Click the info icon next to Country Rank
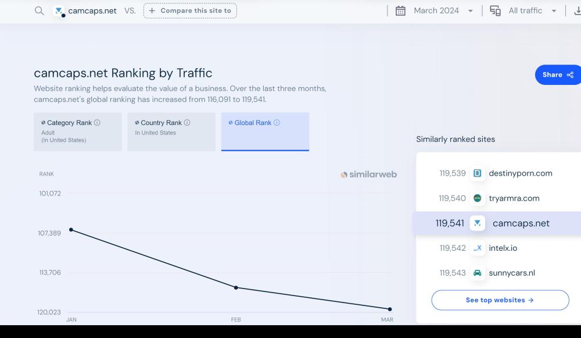 coord(187,123)
